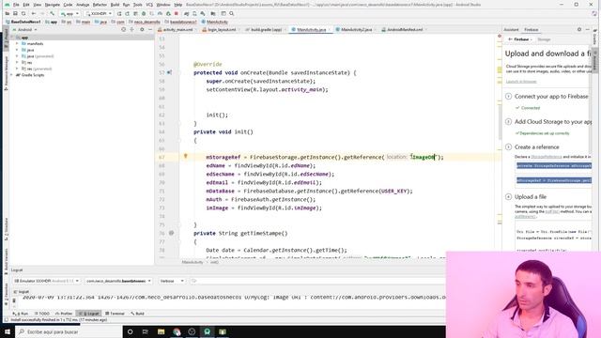Click the Save All toolbar icon
This screenshot has height=338, width=601.
(15, 13)
